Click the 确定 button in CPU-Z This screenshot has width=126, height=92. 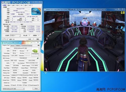(x=38, y=39)
